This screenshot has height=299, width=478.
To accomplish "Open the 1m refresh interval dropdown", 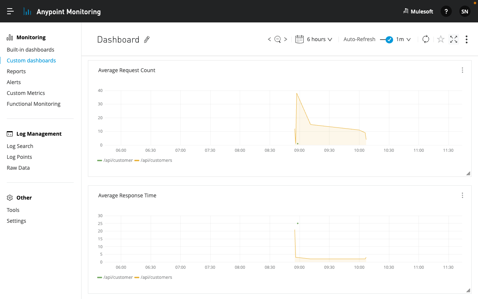I will tap(403, 39).
